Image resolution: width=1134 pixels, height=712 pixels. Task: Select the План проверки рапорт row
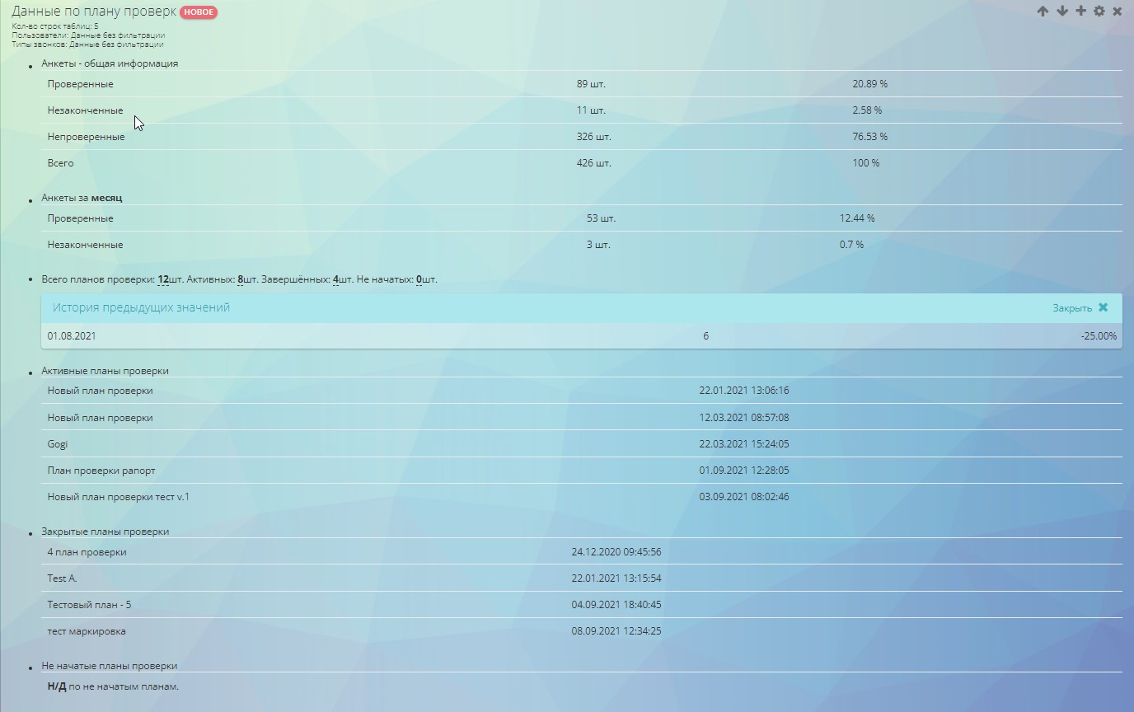coord(101,471)
